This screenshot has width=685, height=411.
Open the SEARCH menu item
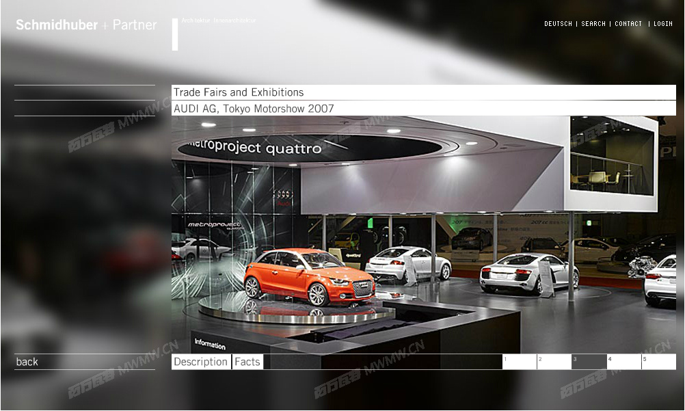(593, 24)
